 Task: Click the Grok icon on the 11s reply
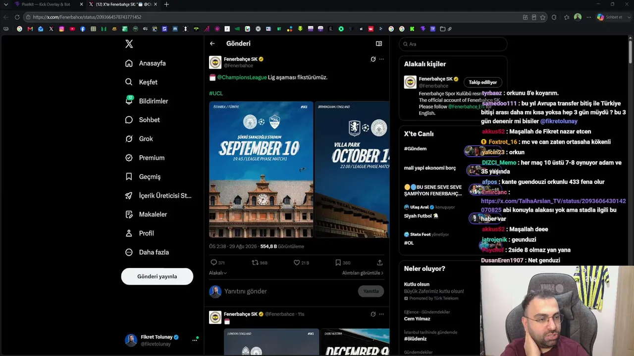[x=373, y=314]
